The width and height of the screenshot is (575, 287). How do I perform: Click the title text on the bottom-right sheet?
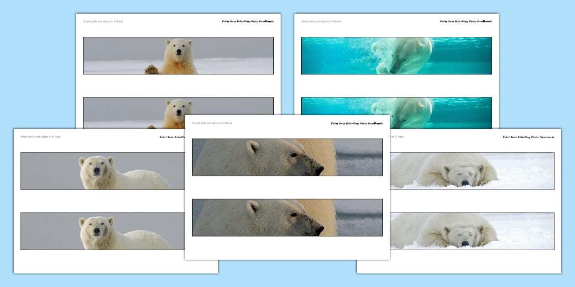pyautogui.click(x=528, y=136)
